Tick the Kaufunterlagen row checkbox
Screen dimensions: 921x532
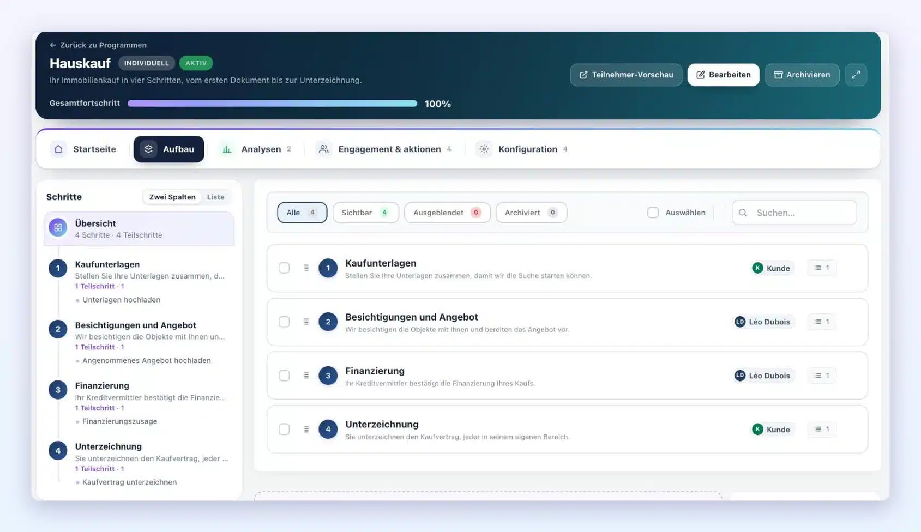[x=284, y=268]
